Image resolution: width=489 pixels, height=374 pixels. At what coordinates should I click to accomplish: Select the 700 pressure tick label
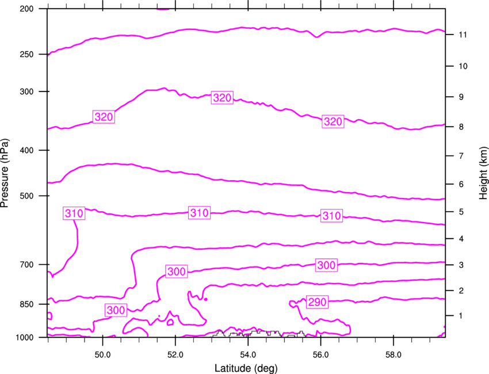pos(27,265)
